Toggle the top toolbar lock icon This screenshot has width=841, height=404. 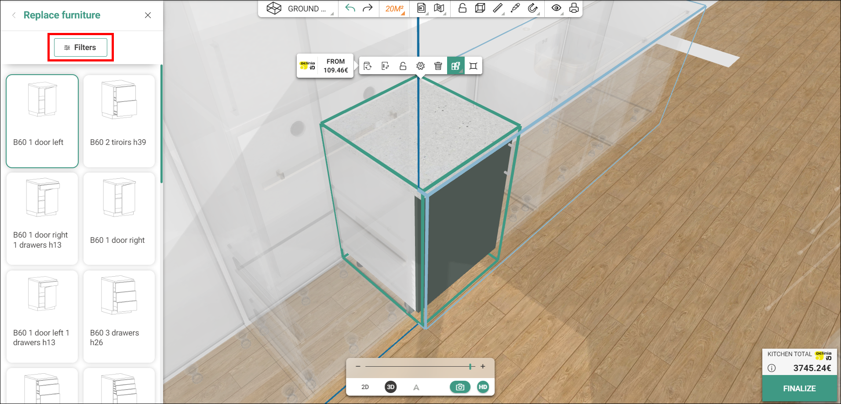click(462, 8)
